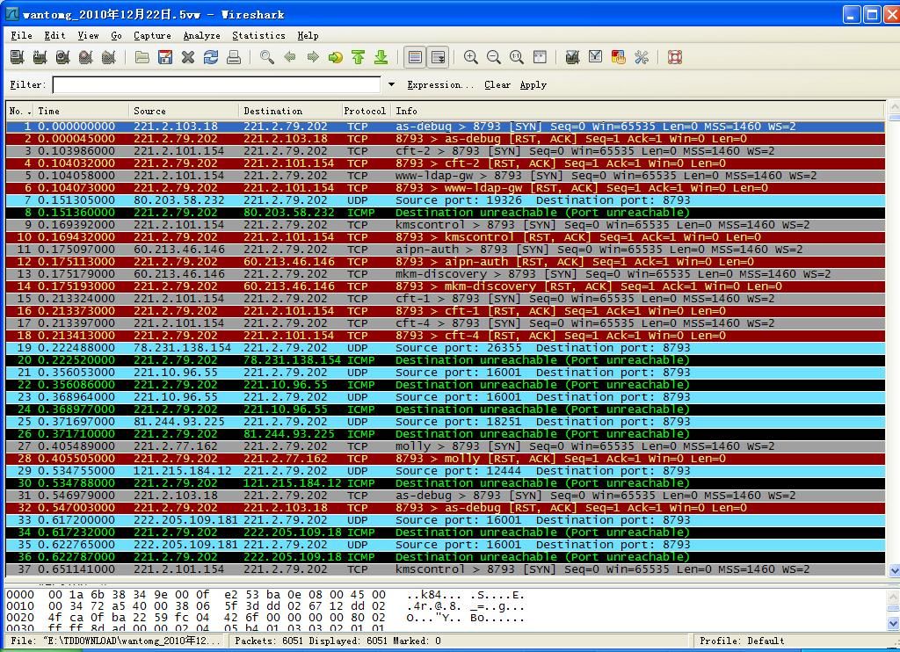Jump to last packet arrow icon

pyautogui.click(x=381, y=57)
